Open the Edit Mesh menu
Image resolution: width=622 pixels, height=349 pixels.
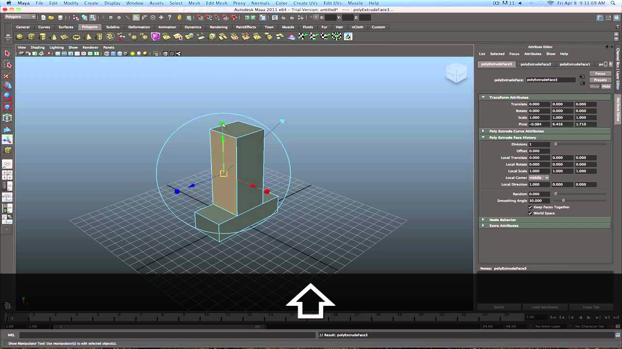tap(216, 3)
